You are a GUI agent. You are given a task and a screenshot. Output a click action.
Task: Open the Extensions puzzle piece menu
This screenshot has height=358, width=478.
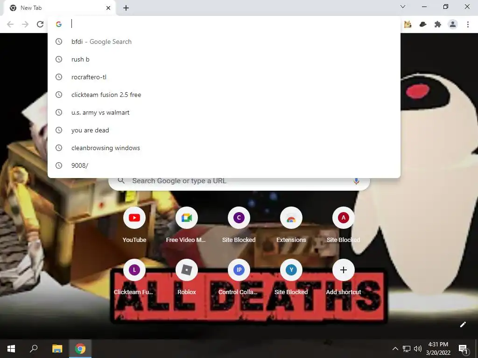tap(438, 24)
